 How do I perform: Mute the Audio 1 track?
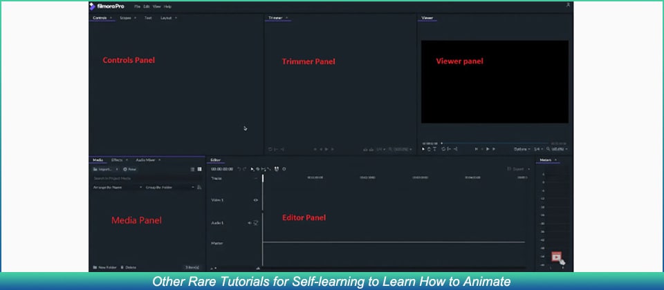[x=250, y=223]
